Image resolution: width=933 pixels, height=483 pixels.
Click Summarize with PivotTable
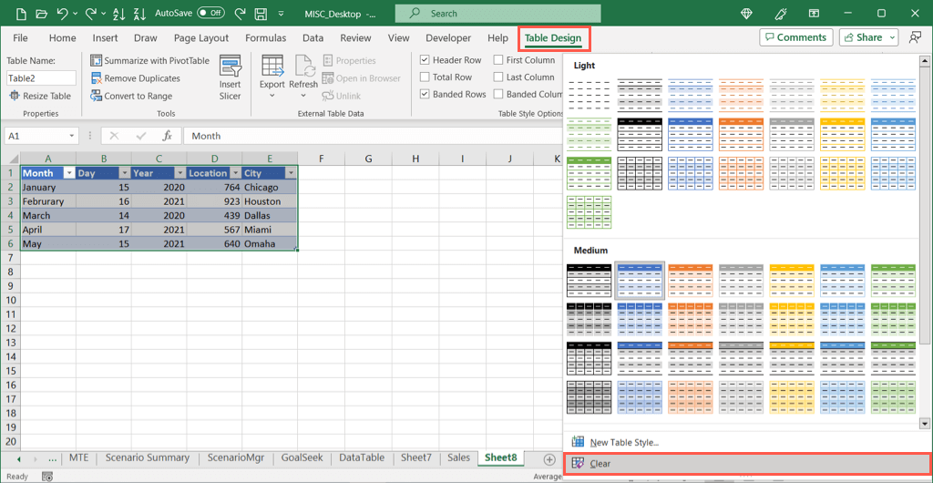tap(149, 60)
